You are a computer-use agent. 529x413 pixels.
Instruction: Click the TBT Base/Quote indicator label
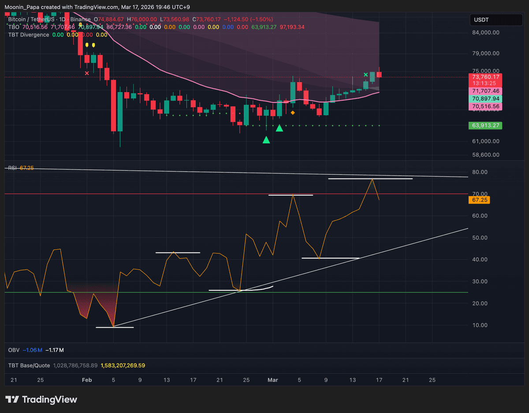click(x=29, y=365)
